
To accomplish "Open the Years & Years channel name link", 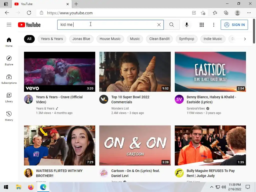I will 45,108.
